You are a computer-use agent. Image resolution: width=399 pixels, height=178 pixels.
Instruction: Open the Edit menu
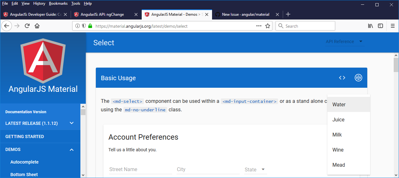click(15, 3)
